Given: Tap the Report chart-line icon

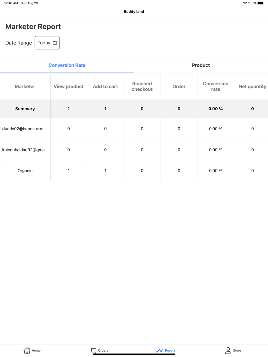Looking at the screenshot, I should 160,350.
